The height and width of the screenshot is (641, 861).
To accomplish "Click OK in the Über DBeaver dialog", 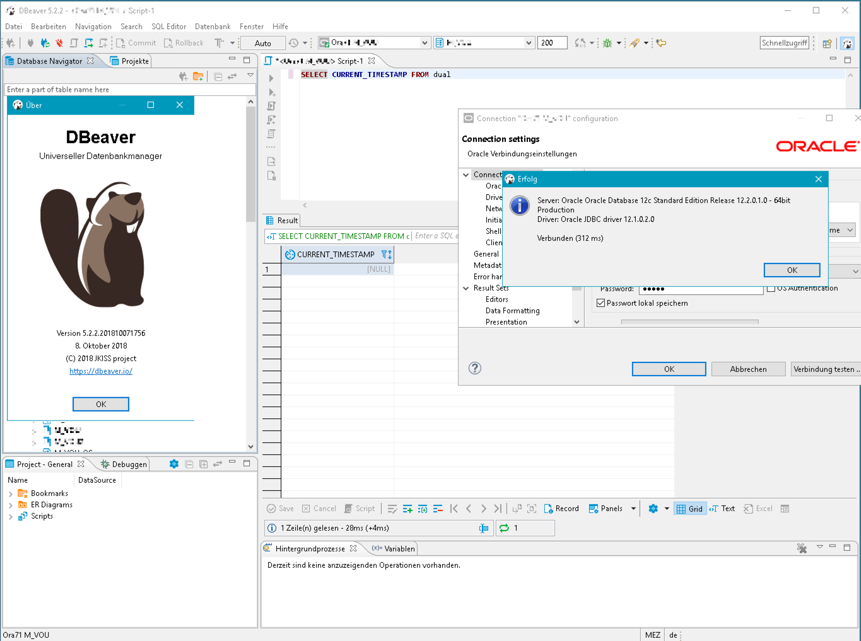I will coord(101,404).
